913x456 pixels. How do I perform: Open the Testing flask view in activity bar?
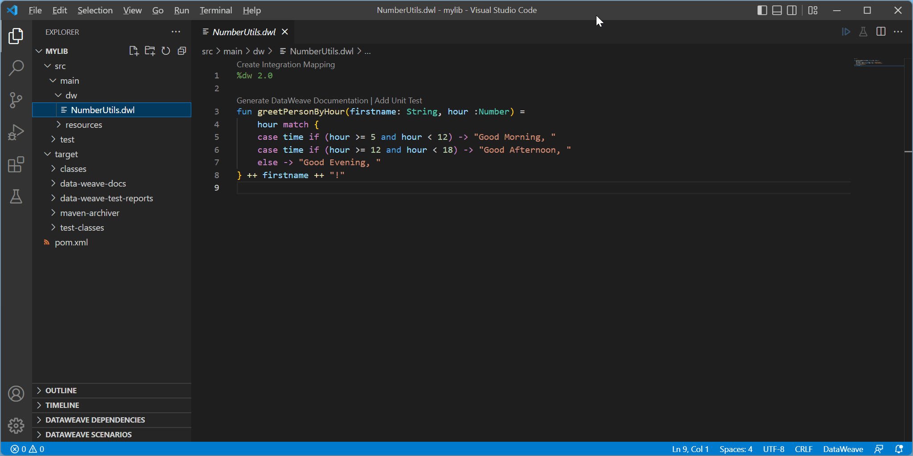click(x=16, y=196)
